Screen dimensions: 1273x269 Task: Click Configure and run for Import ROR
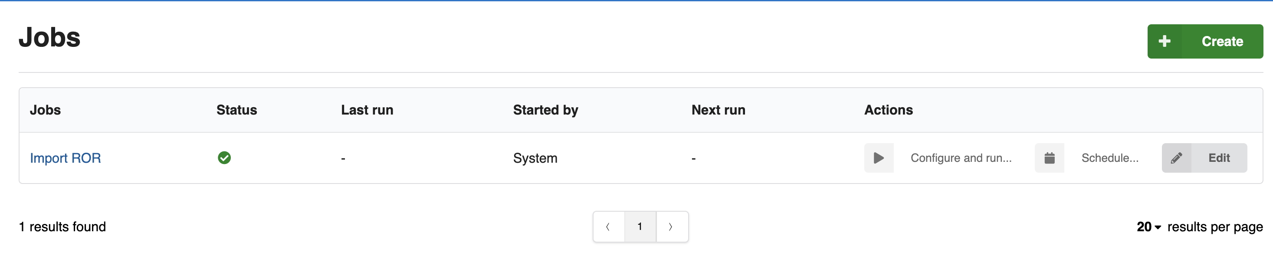pyautogui.click(x=961, y=158)
